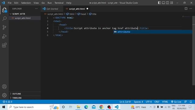Show hidden system tray icons chevron

[151, 107]
